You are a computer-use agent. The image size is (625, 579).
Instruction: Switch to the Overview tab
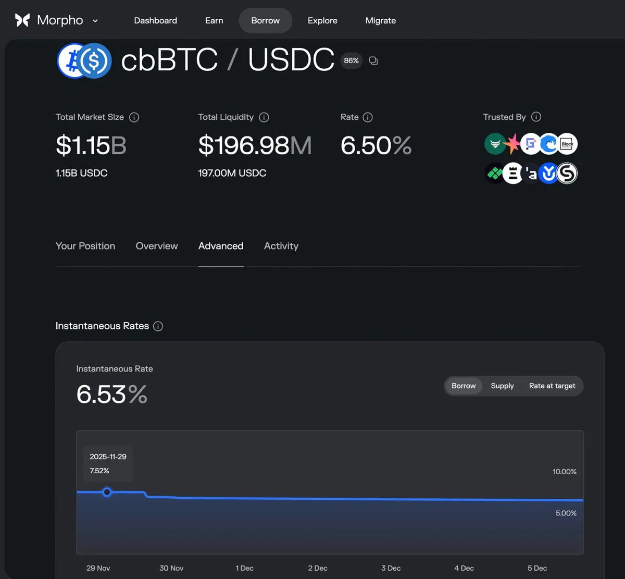[x=157, y=246]
